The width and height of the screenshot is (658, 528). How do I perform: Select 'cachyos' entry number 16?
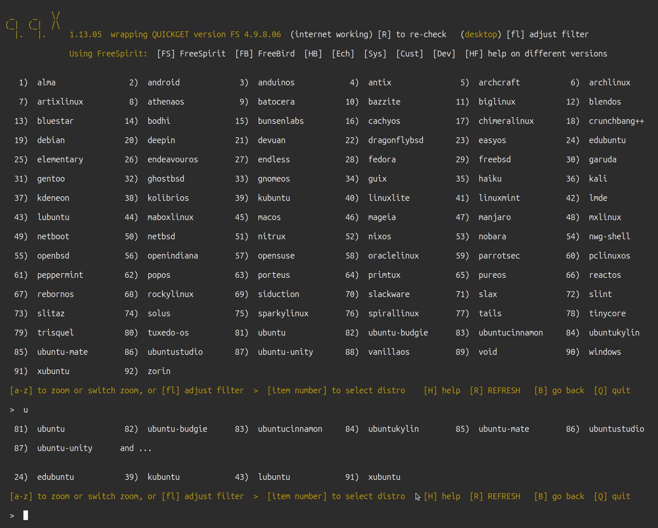coord(384,121)
